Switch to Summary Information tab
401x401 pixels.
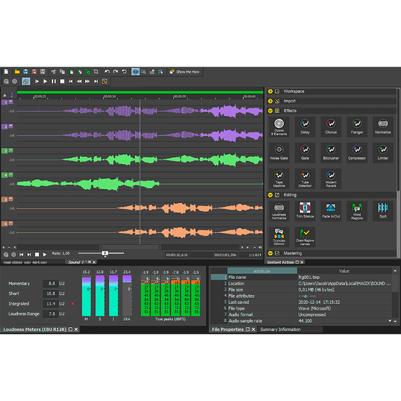[x=280, y=329]
